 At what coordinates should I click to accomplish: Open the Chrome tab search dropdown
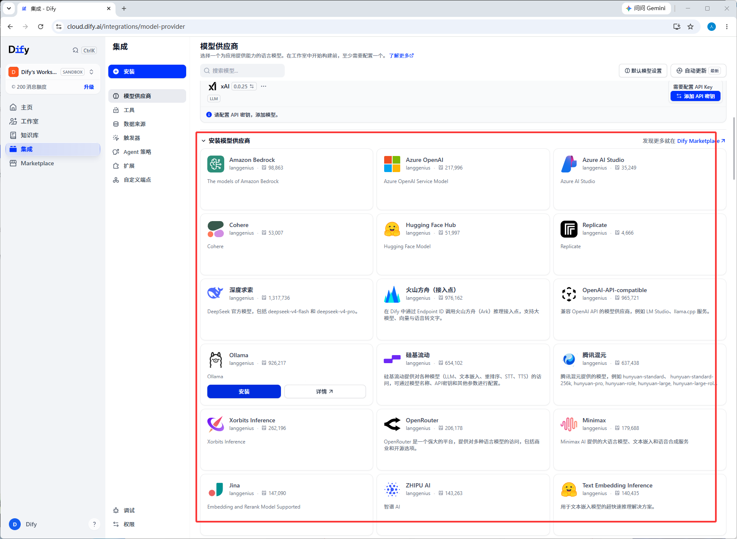point(9,8)
